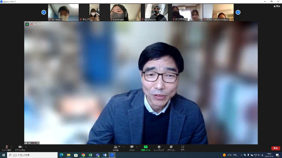The width and height of the screenshot is (282, 158).
Task: Open network settings tray icon
Action: [x=255, y=155]
